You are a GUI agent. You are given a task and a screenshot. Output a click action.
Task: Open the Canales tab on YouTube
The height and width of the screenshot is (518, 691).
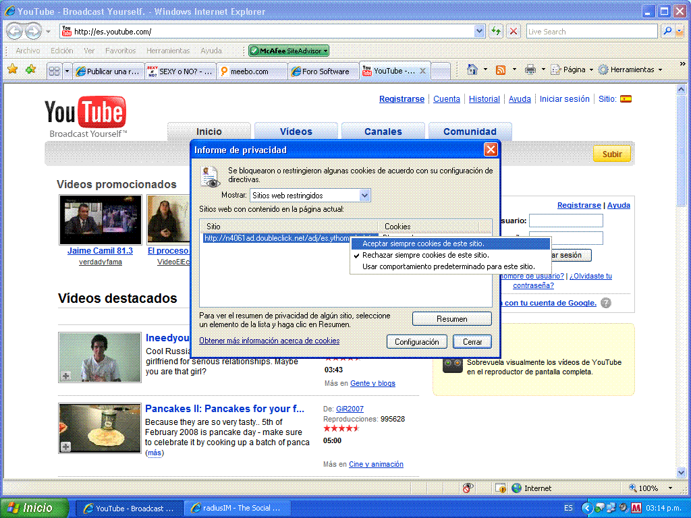383,132
